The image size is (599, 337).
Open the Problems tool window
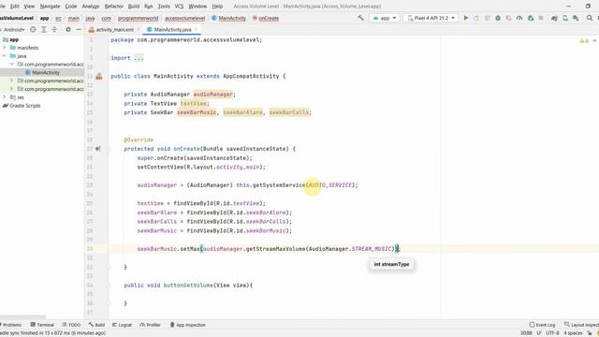click(x=10, y=325)
